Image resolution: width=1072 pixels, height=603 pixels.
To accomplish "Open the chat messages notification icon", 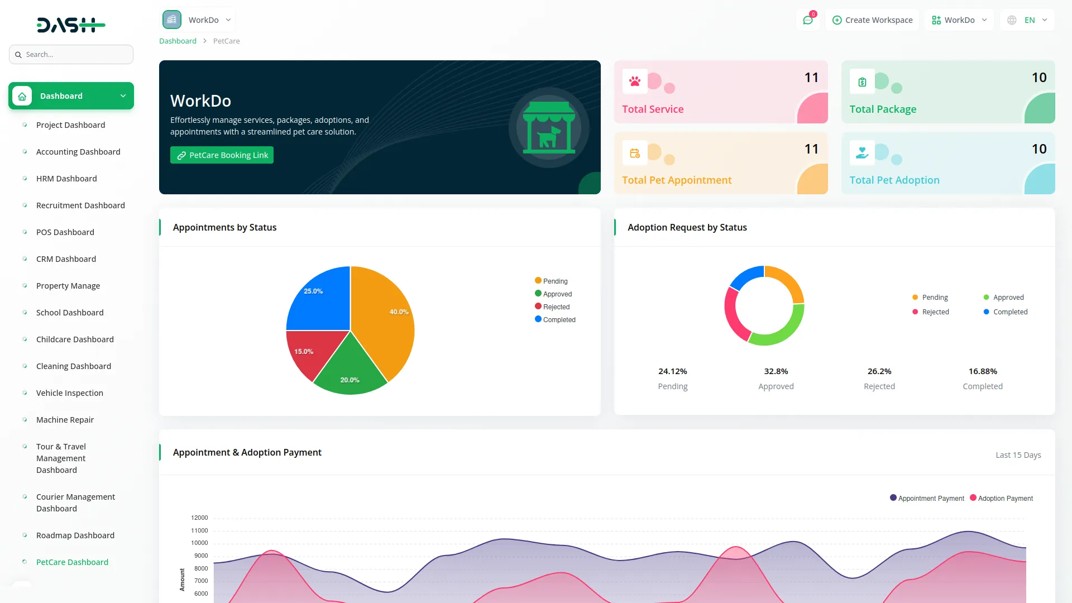I will click(x=807, y=20).
